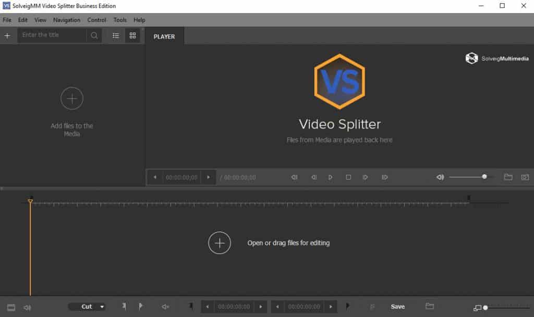Adjust the player volume slider

[x=471, y=177]
